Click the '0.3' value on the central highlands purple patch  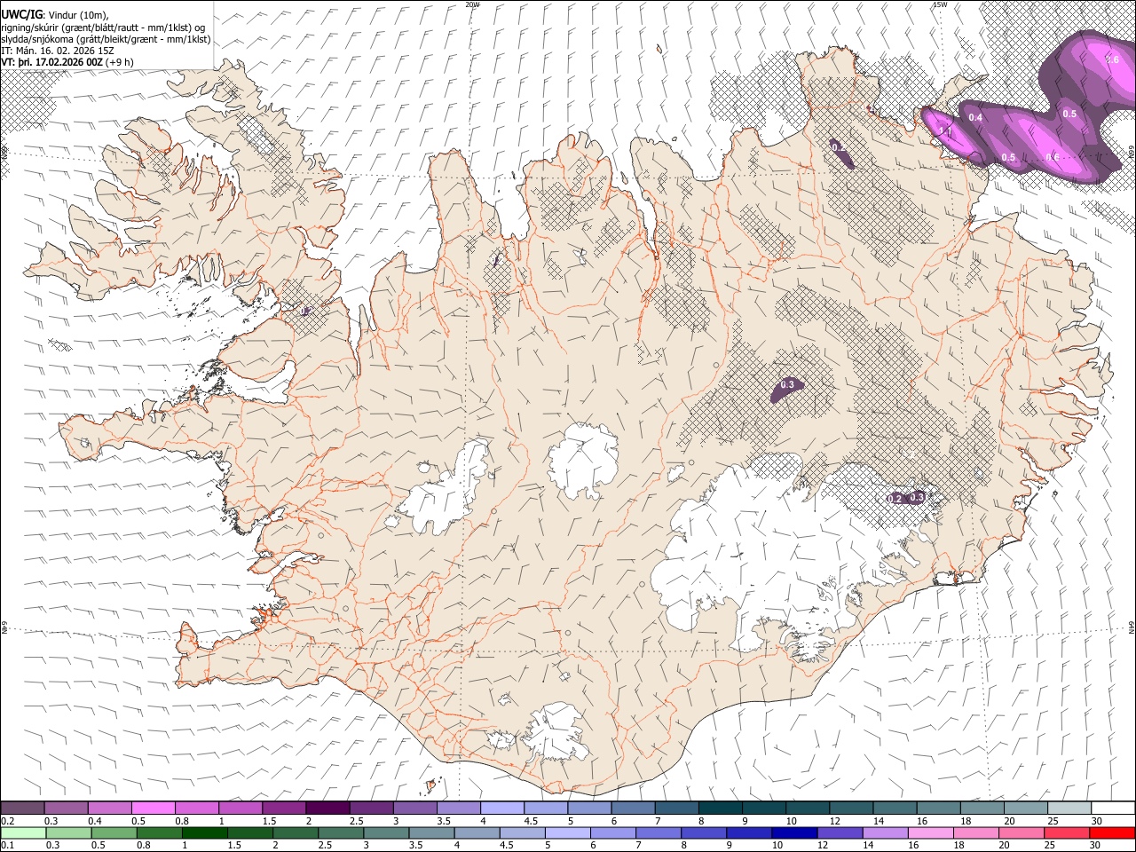click(787, 385)
